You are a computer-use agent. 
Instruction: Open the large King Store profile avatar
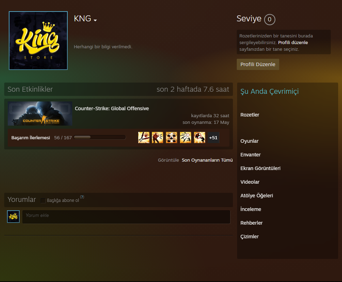click(38, 41)
